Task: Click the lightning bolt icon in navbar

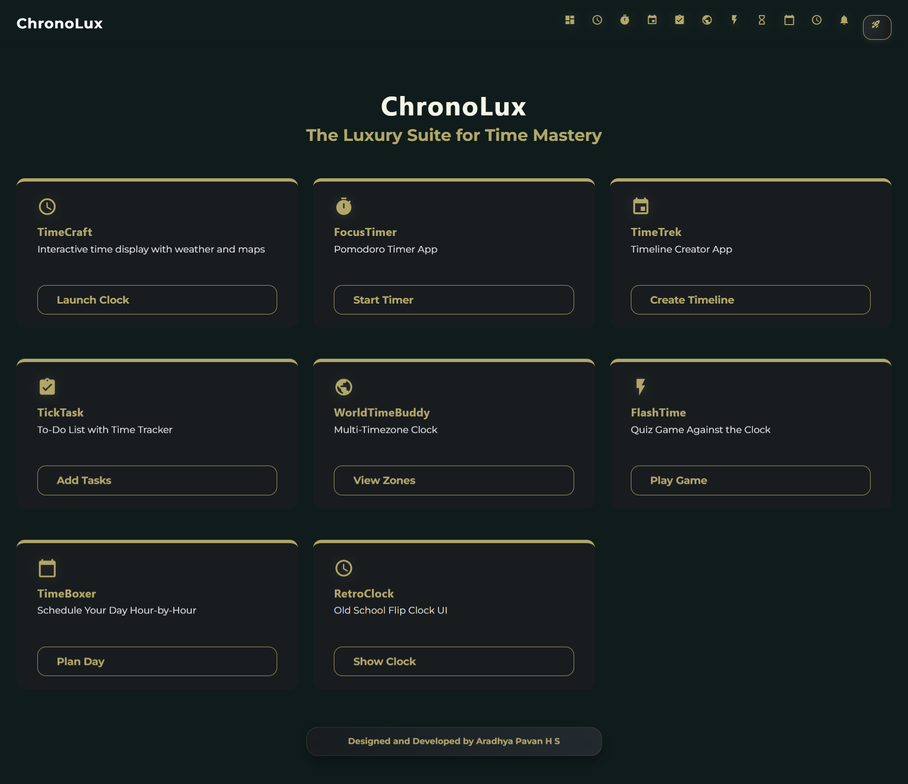Action: point(734,20)
